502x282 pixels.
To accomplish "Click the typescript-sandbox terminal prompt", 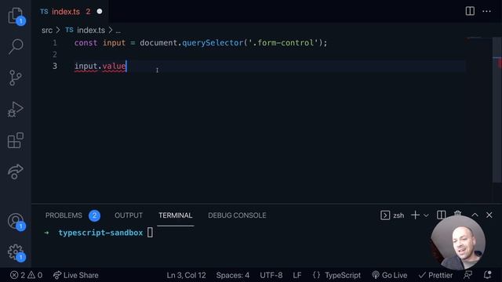I will [100, 233].
